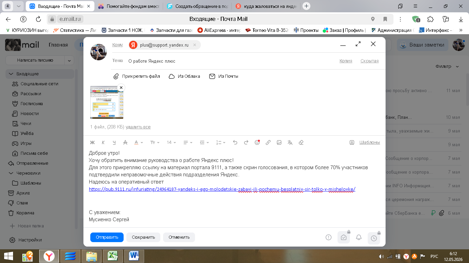Viewport: 469px width, 263px height.
Task: Click the volume icon in system tray
Action: [x=381, y=256]
